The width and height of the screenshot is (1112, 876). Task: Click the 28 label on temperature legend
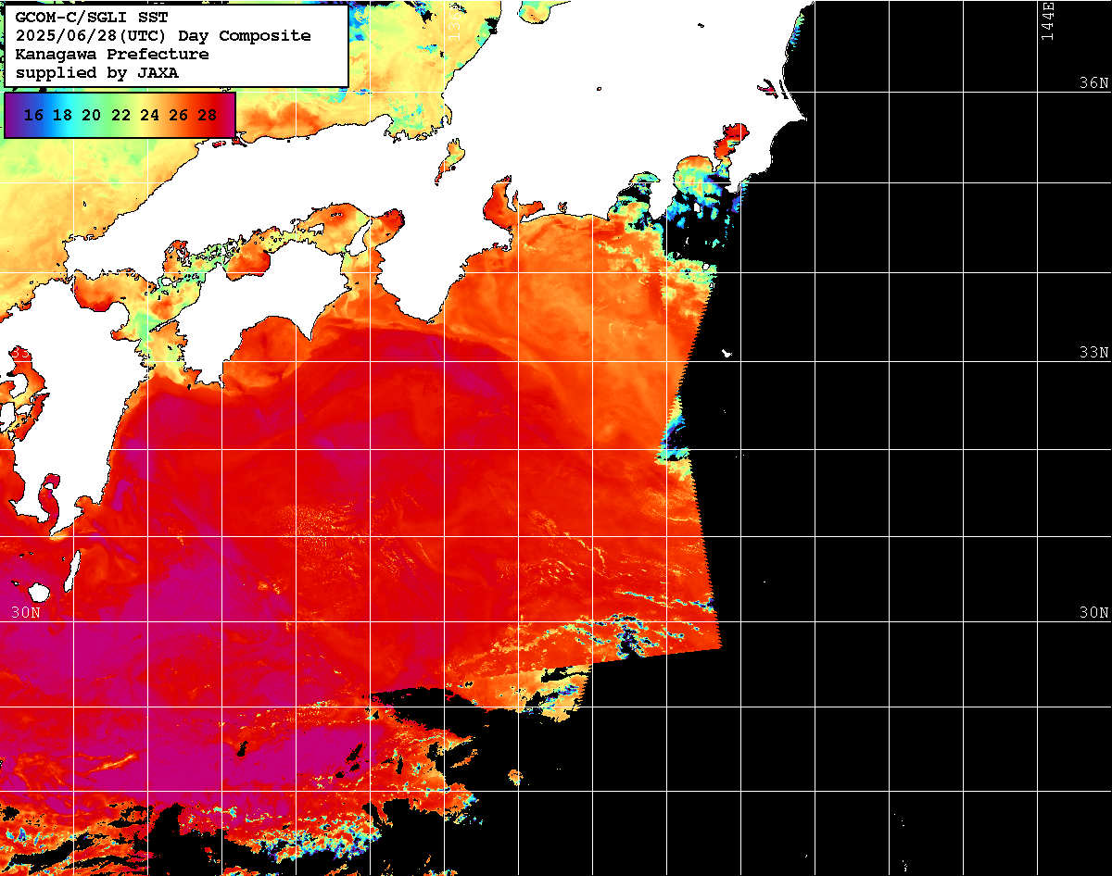208,116
